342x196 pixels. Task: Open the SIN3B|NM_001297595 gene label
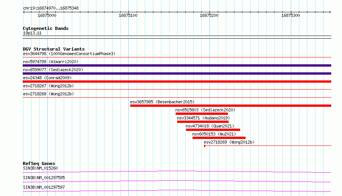pyautogui.click(x=44, y=178)
